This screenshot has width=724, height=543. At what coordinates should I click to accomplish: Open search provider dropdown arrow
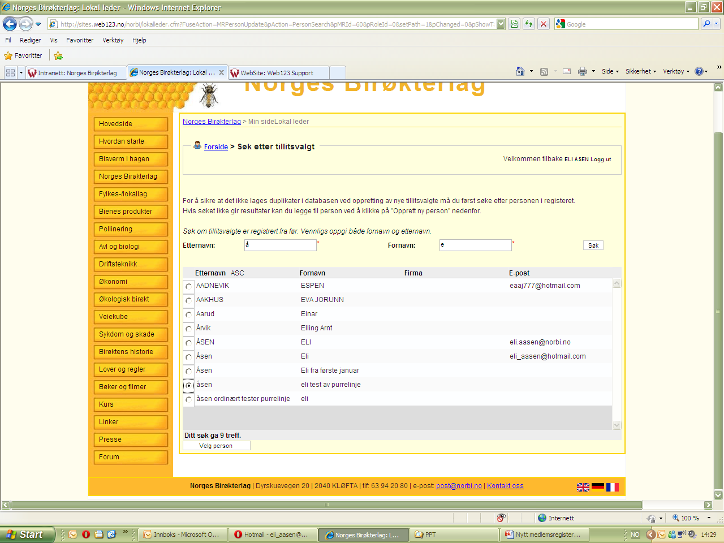tap(717, 24)
